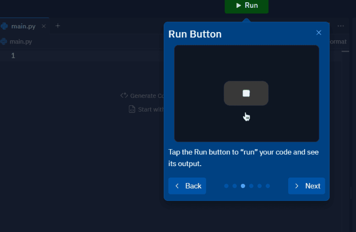Close the Run Button tutorial popup

pos(319,32)
